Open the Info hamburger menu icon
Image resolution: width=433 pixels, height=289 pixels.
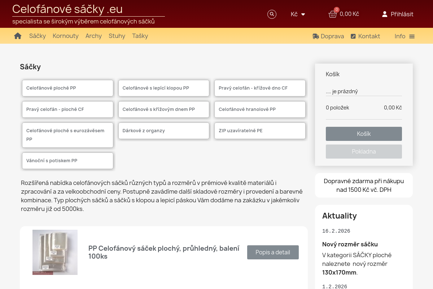[x=412, y=36]
